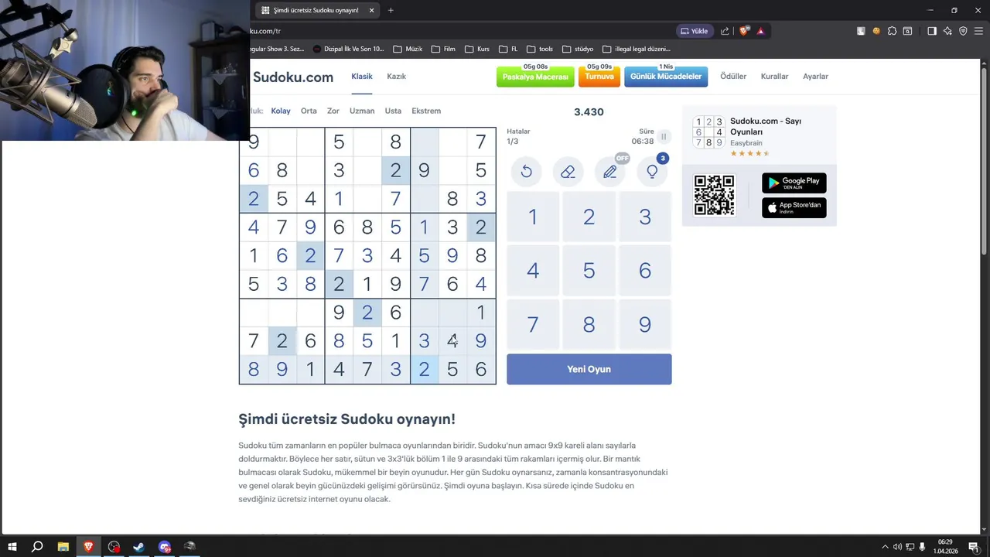Click the cookie extension icon
This screenshot has height=557, width=990.
tap(876, 31)
